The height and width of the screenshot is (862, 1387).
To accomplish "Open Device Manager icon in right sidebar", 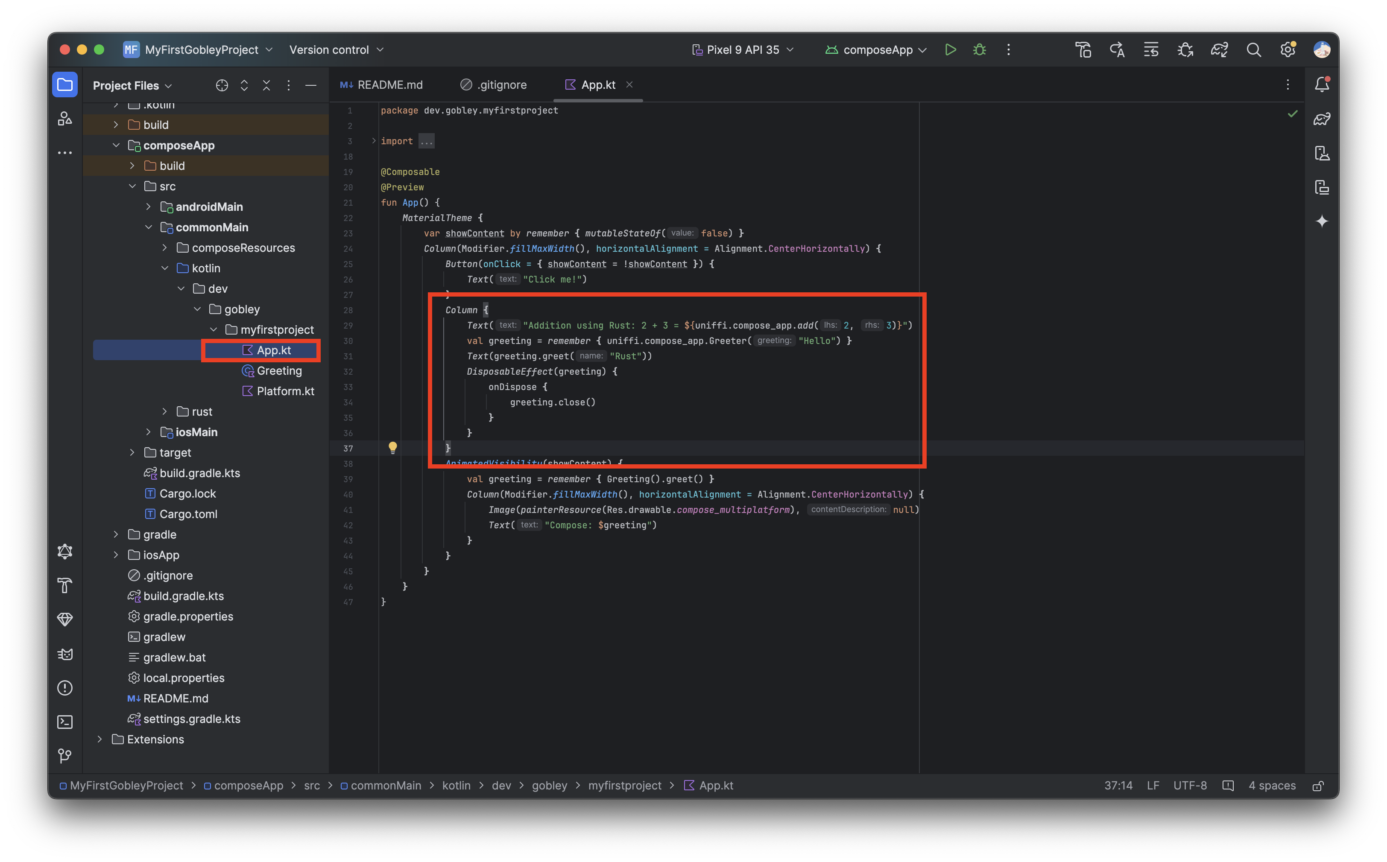I will (1322, 153).
